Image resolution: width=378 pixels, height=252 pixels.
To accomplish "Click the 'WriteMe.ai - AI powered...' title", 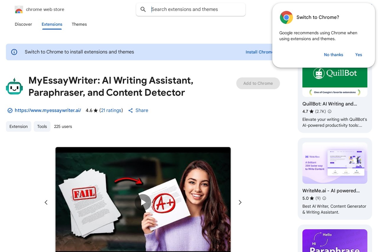I will pos(331,191).
